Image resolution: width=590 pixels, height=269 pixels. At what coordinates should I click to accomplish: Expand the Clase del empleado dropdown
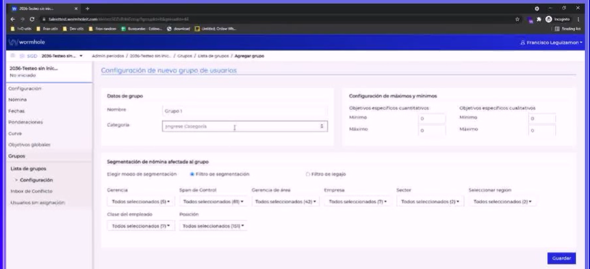pyautogui.click(x=141, y=226)
